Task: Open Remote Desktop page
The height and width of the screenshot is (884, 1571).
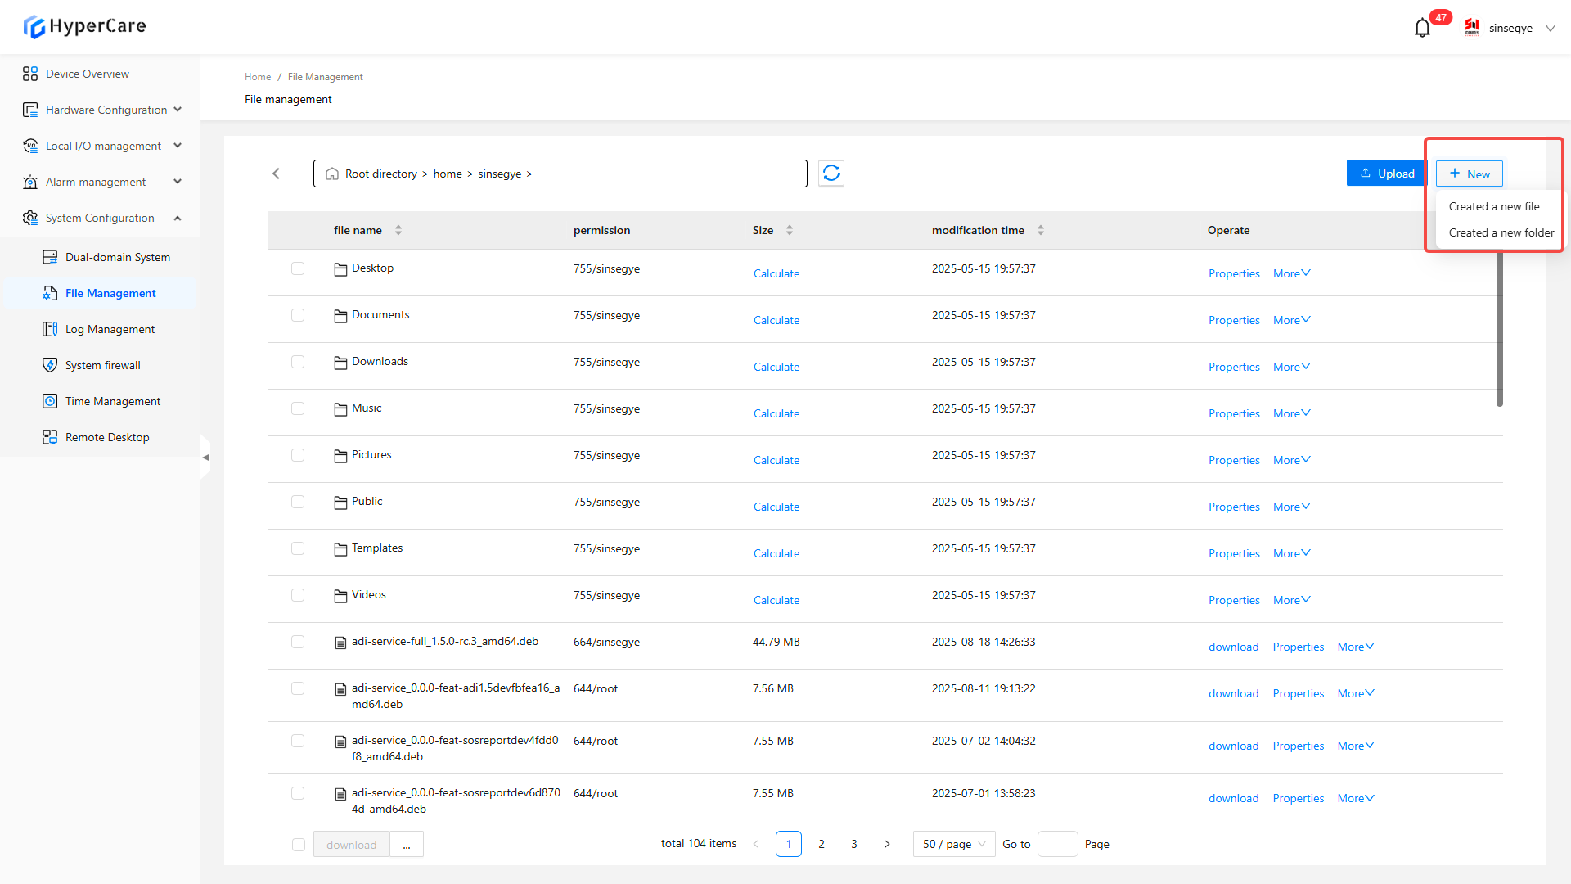Action: click(x=107, y=437)
